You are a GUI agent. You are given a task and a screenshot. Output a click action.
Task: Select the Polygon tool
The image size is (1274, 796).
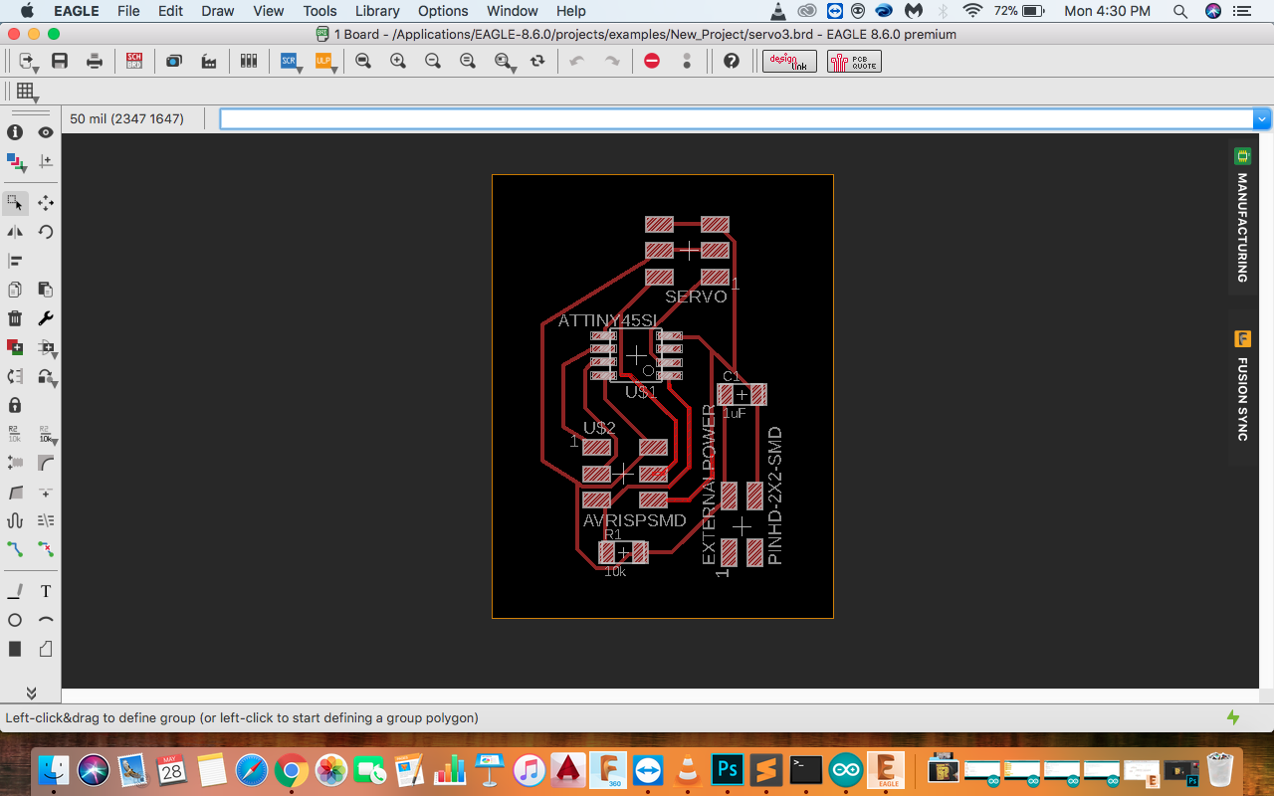click(x=46, y=649)
